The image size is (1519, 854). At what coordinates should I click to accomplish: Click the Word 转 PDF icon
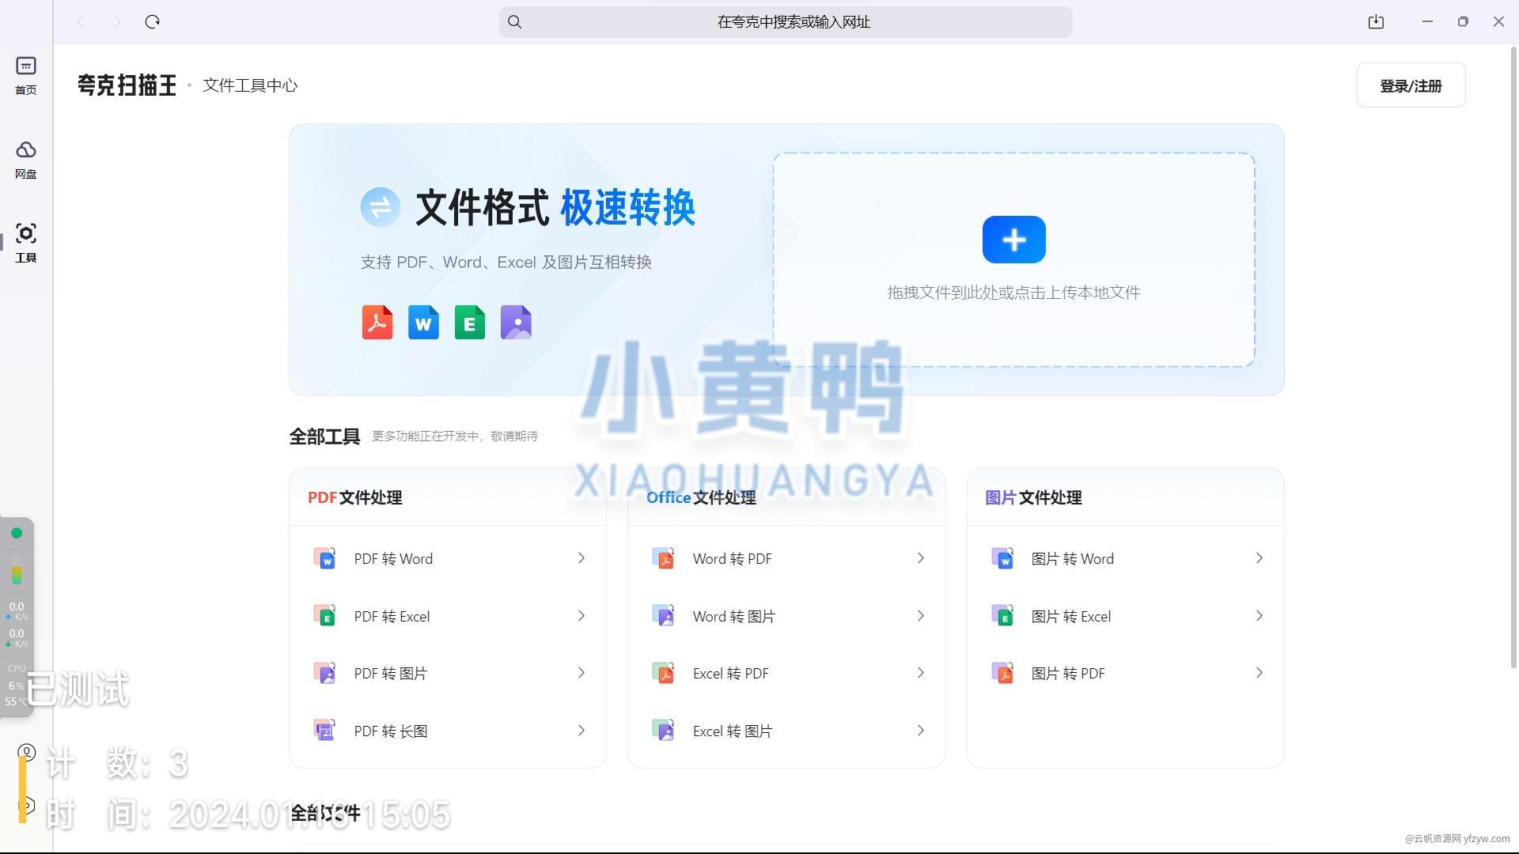click(x=664, y=558)
